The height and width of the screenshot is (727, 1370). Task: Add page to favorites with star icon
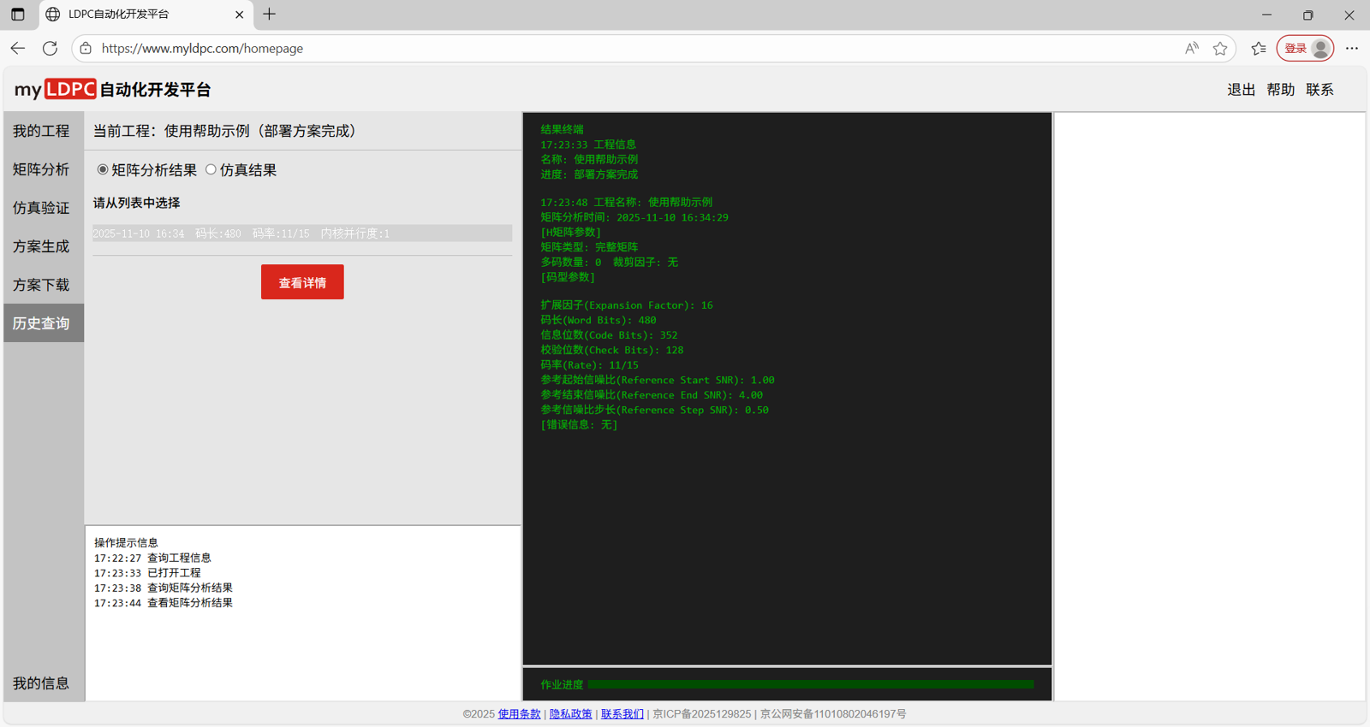click(x=1220, y=49)
